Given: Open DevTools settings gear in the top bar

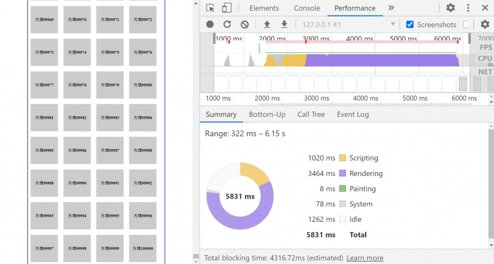Looking at the screenshot, I should 451,8.
